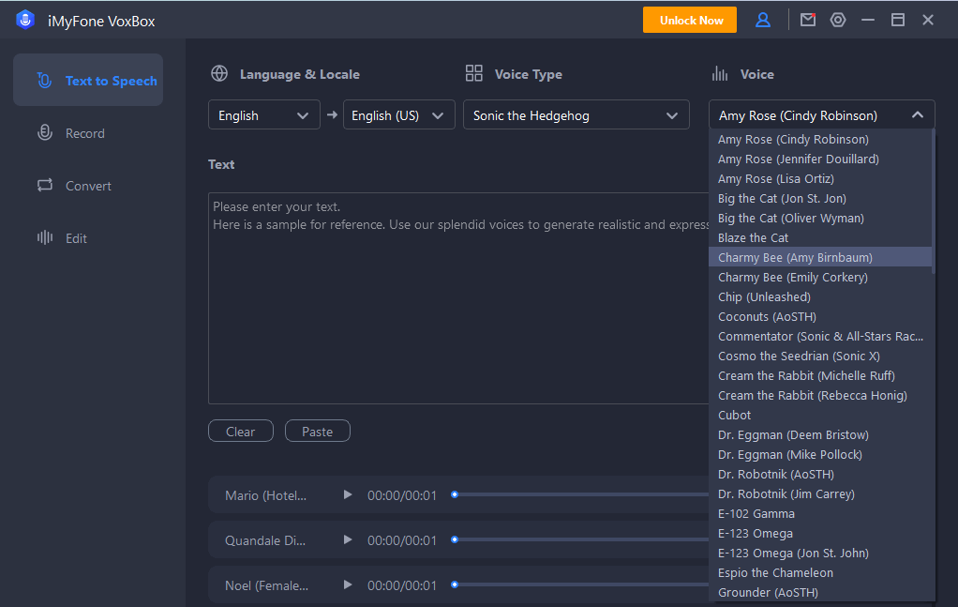Viewport: 958px width, 607px height.
Task: Select Espio the Chameleon voice
Action: pyautogui.click(x=820, y=573)
